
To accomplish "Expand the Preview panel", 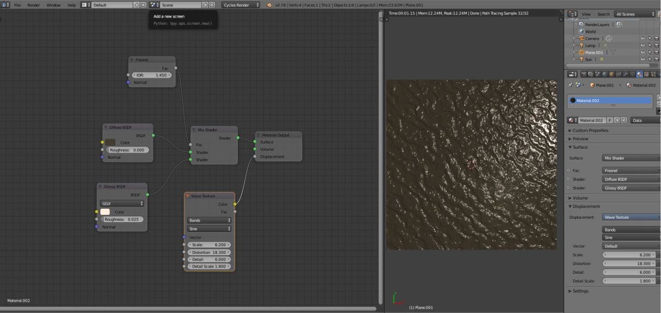I will pyautogui.click(x=580, y=139).
